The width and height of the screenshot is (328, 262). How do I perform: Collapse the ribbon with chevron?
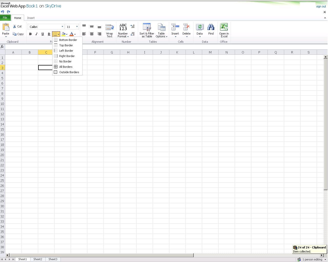325,18
